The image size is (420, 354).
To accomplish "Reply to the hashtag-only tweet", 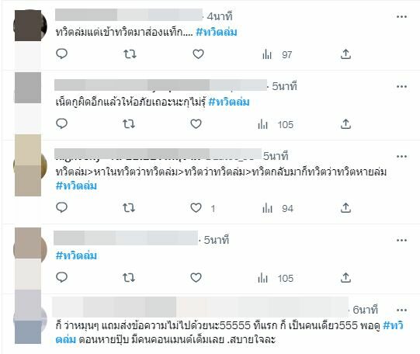I will 61,277.
